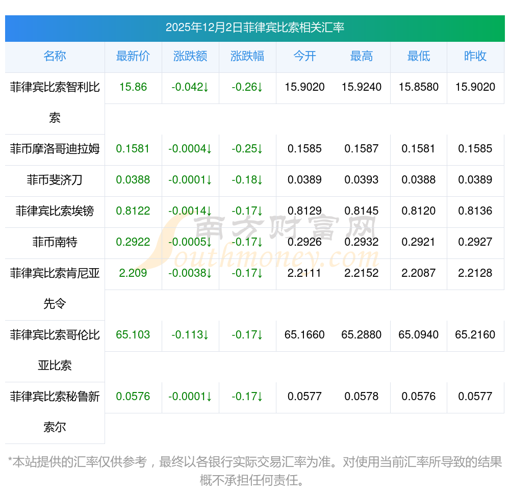
Task: Click the 今开 column header
Action: 304,57
